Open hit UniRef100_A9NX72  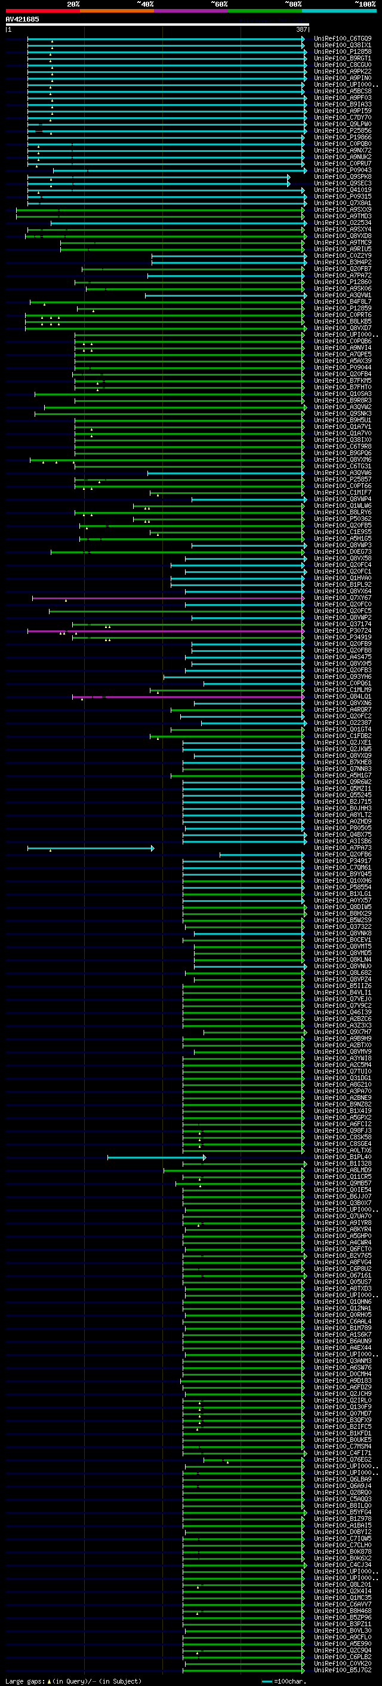pos(342,151)
